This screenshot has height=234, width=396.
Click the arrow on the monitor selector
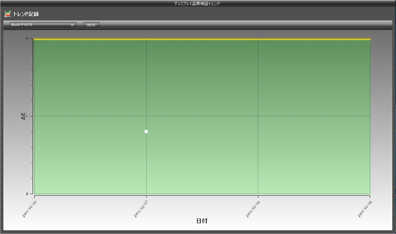pos(72,25)
